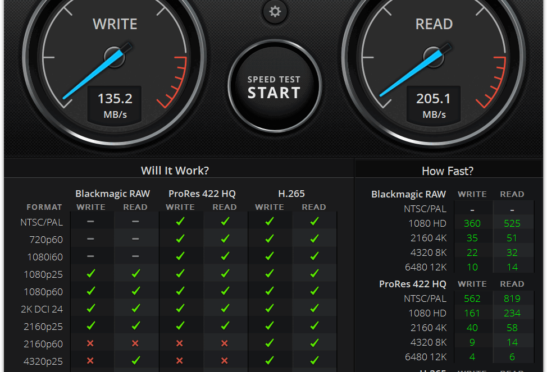Image resolution: width=547 pixels, height=372 pixels.
Task: Click red cross for 2160p60 Blackmagic RAW write
Action: 91,343
